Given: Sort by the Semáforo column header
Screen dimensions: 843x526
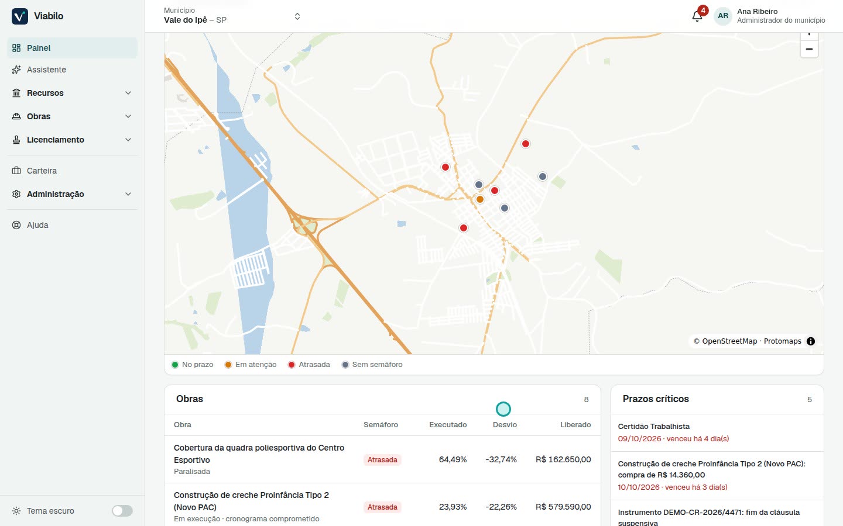Looking at the screenshot, I should tap(381, 425).
